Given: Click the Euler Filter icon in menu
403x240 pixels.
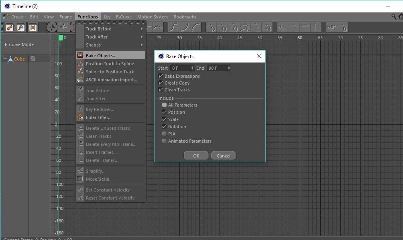Looking at the screenshot, I should click(x=80, y=117).
